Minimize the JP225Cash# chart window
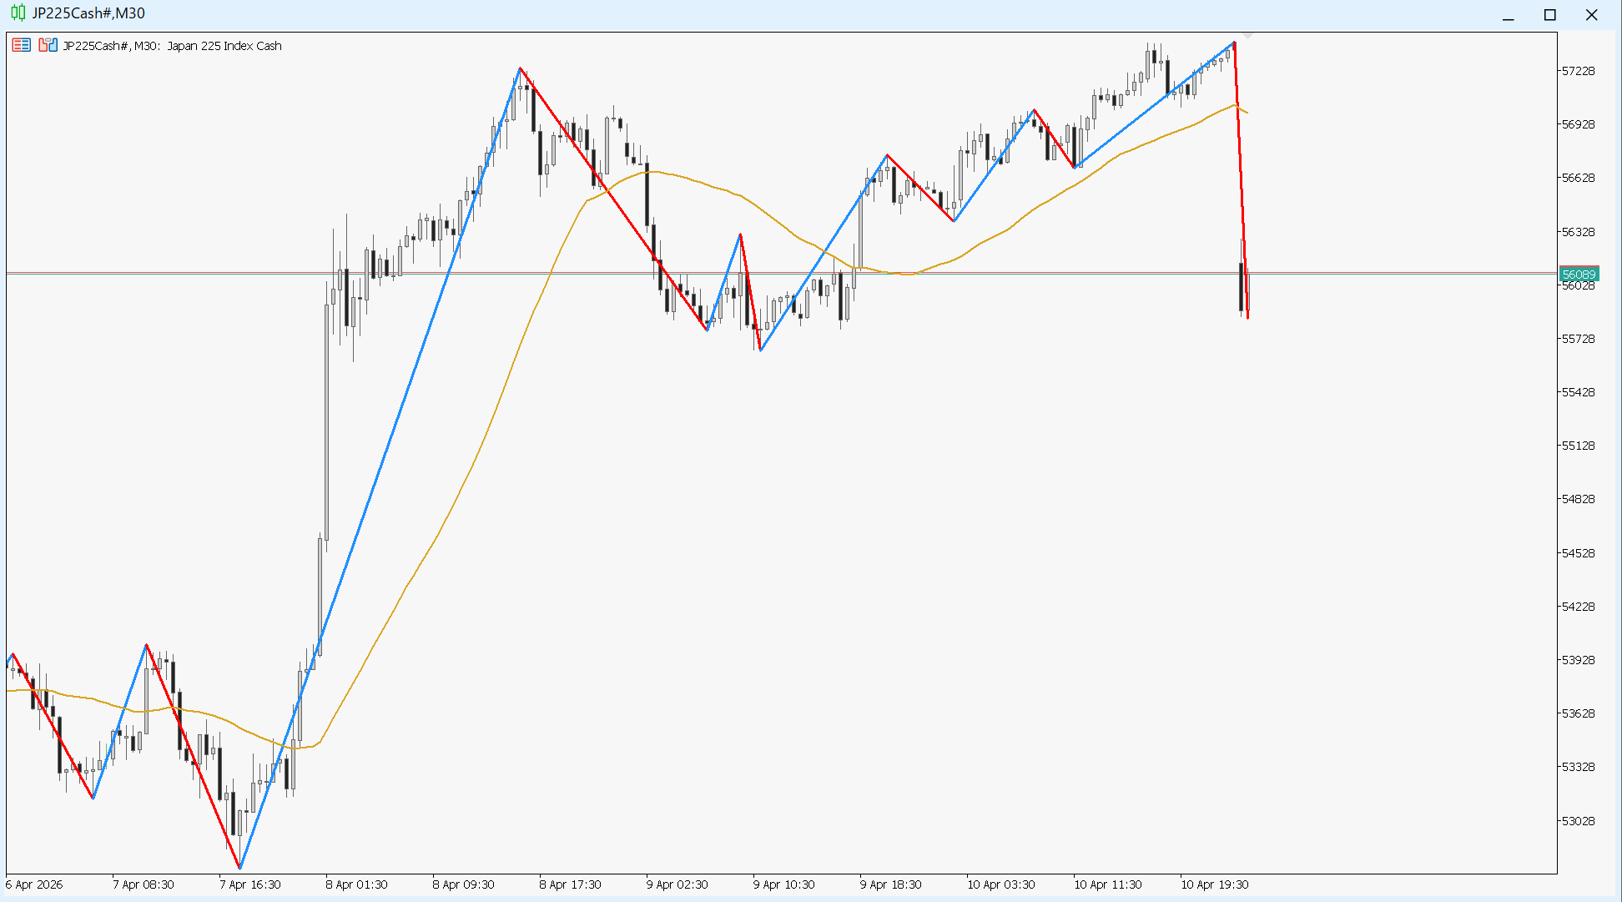The width and height of the screenshot is (1622, 902). (1508, 15)
